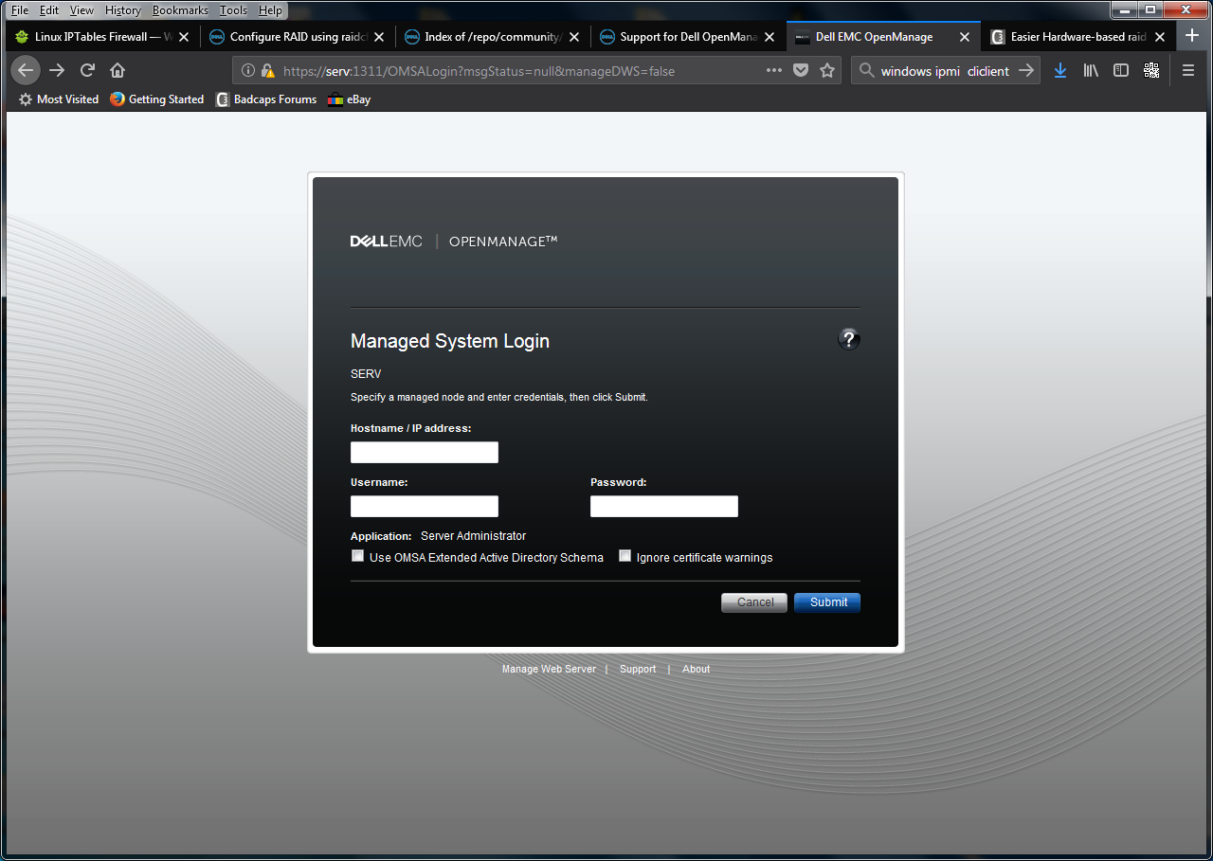
Task: Open the Firefox hamburger menu
Action: pyautogui.click(x=1188, y=70)
